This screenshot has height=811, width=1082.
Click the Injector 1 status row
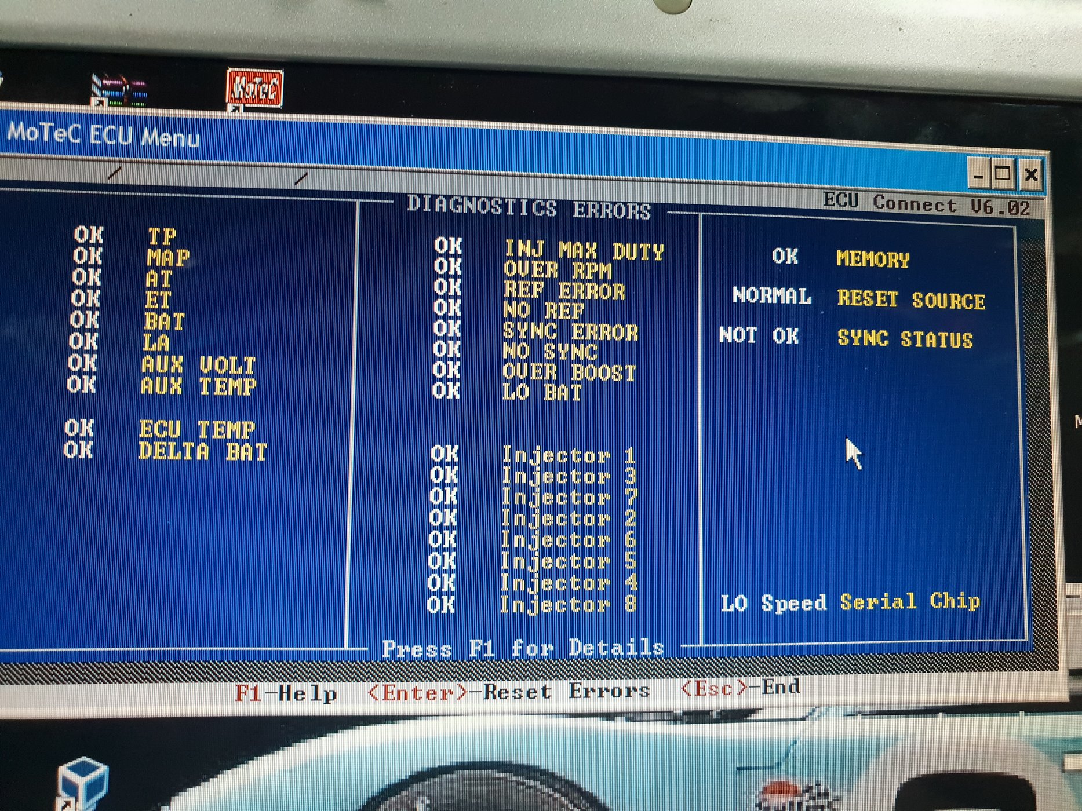[533, 455]
